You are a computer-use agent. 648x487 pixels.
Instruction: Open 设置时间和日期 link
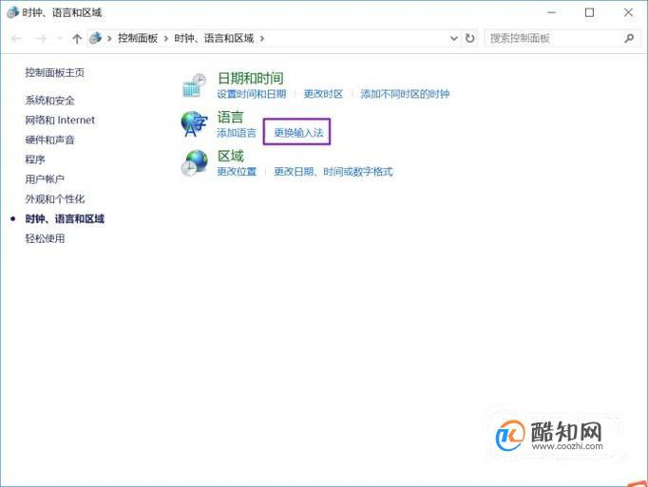251,94
